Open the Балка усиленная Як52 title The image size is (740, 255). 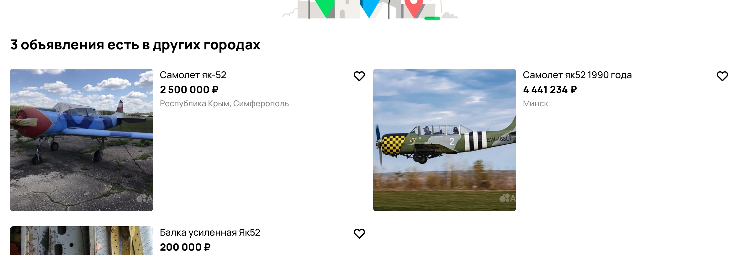point(210,232)
